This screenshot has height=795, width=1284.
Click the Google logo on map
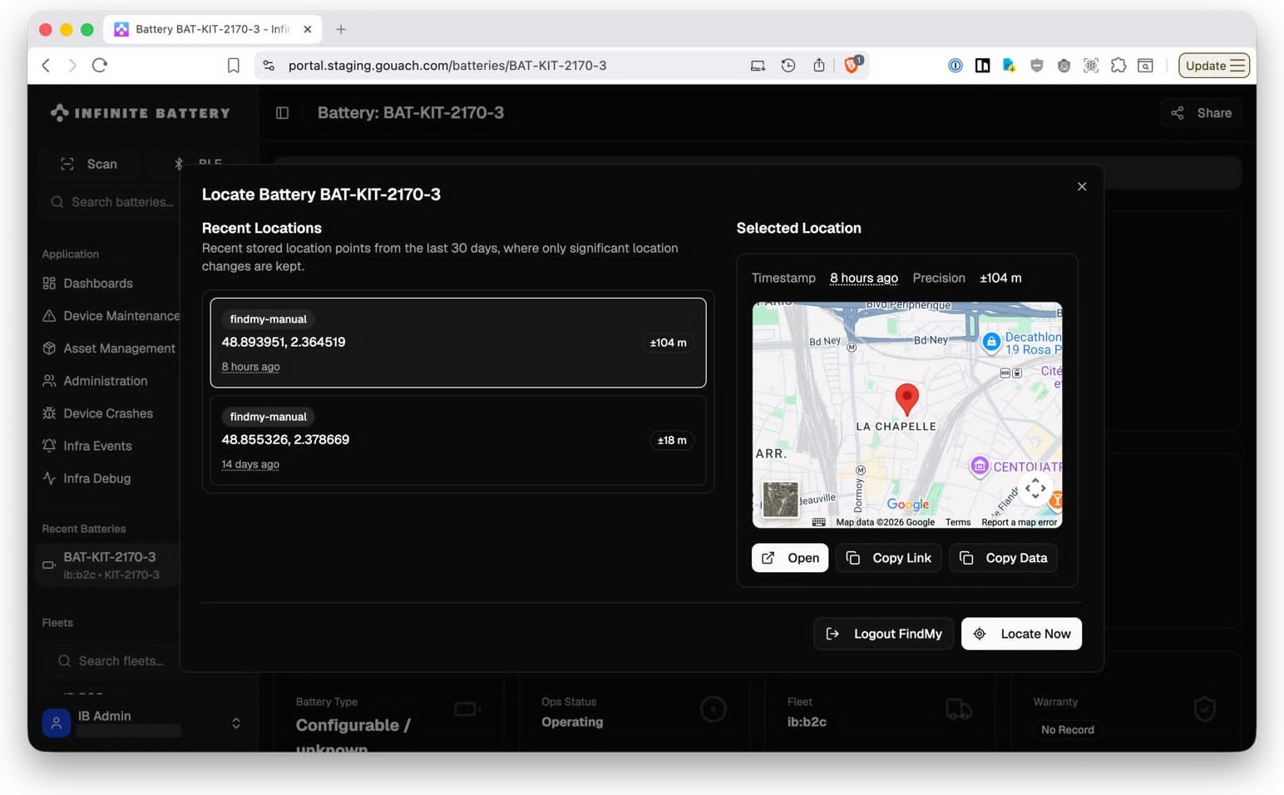click(907, 504)
